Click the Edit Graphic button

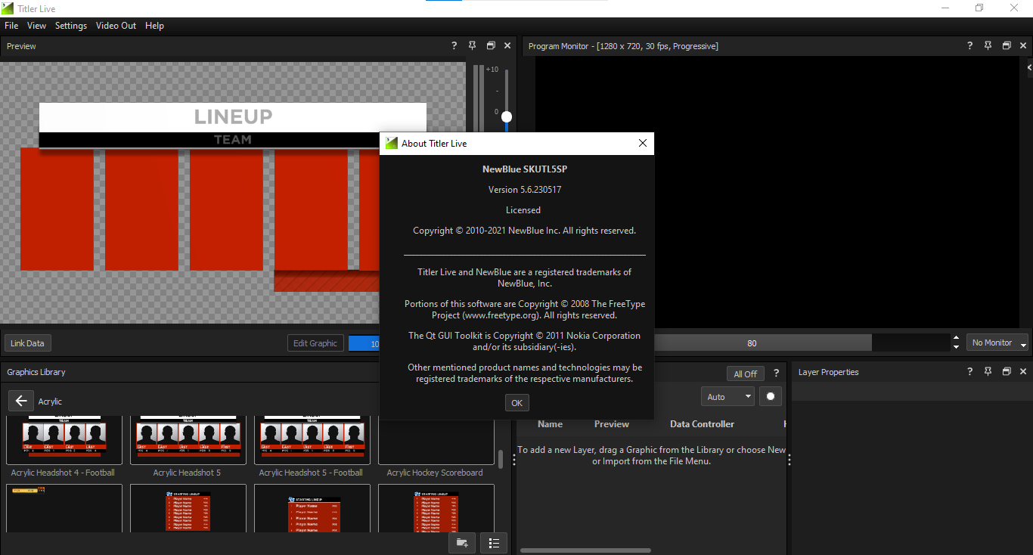[315, 343]
